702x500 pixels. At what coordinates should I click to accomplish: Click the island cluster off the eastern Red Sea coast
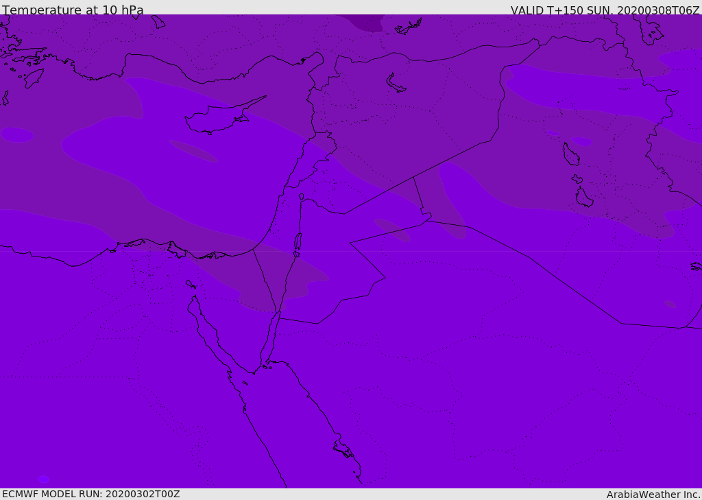coord(344,449)
